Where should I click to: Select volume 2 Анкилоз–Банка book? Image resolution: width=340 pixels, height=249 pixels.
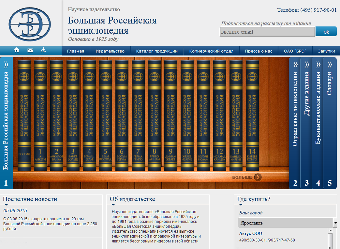[x=57, y=116]
